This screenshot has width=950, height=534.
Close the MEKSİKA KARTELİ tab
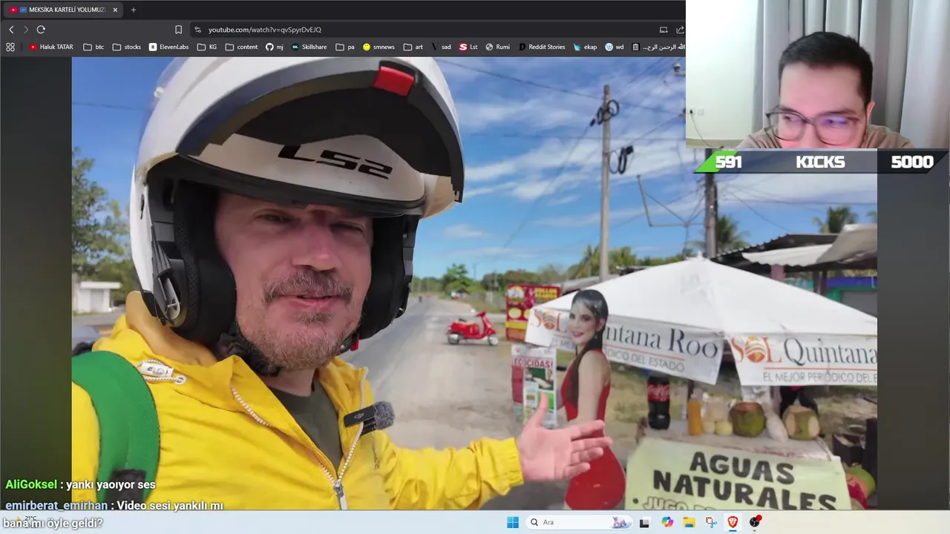tap(115, 10)
